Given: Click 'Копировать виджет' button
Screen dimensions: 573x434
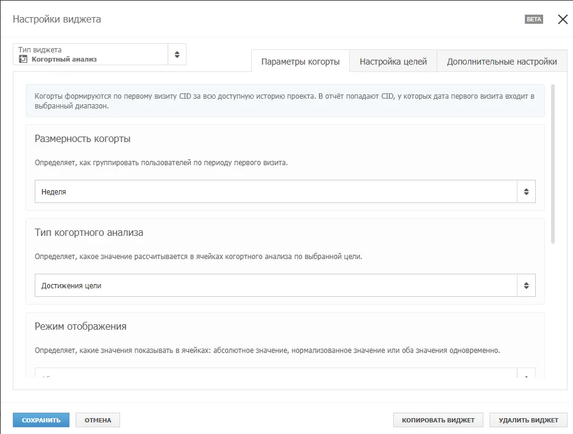Looking at the screenshot, I should [x=438, y=420].
